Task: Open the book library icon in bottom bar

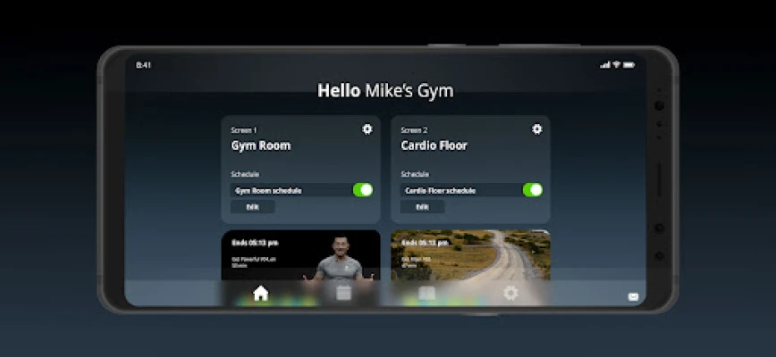Action: point(427,293)
